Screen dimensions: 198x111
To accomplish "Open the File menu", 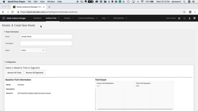I will (29, 2).
